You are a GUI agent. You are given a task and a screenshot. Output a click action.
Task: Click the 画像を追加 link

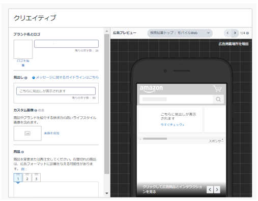click(52, 133)
